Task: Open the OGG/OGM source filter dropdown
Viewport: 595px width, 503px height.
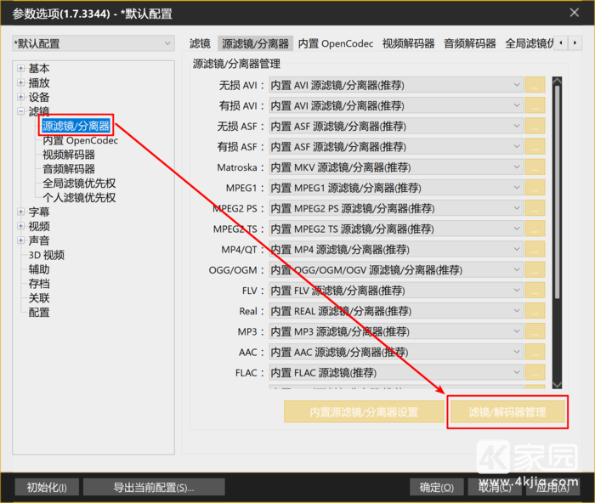Action: click(x=395, y=270)
